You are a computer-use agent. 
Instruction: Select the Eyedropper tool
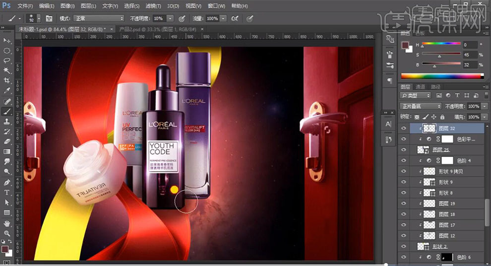[x=6, y=91]
